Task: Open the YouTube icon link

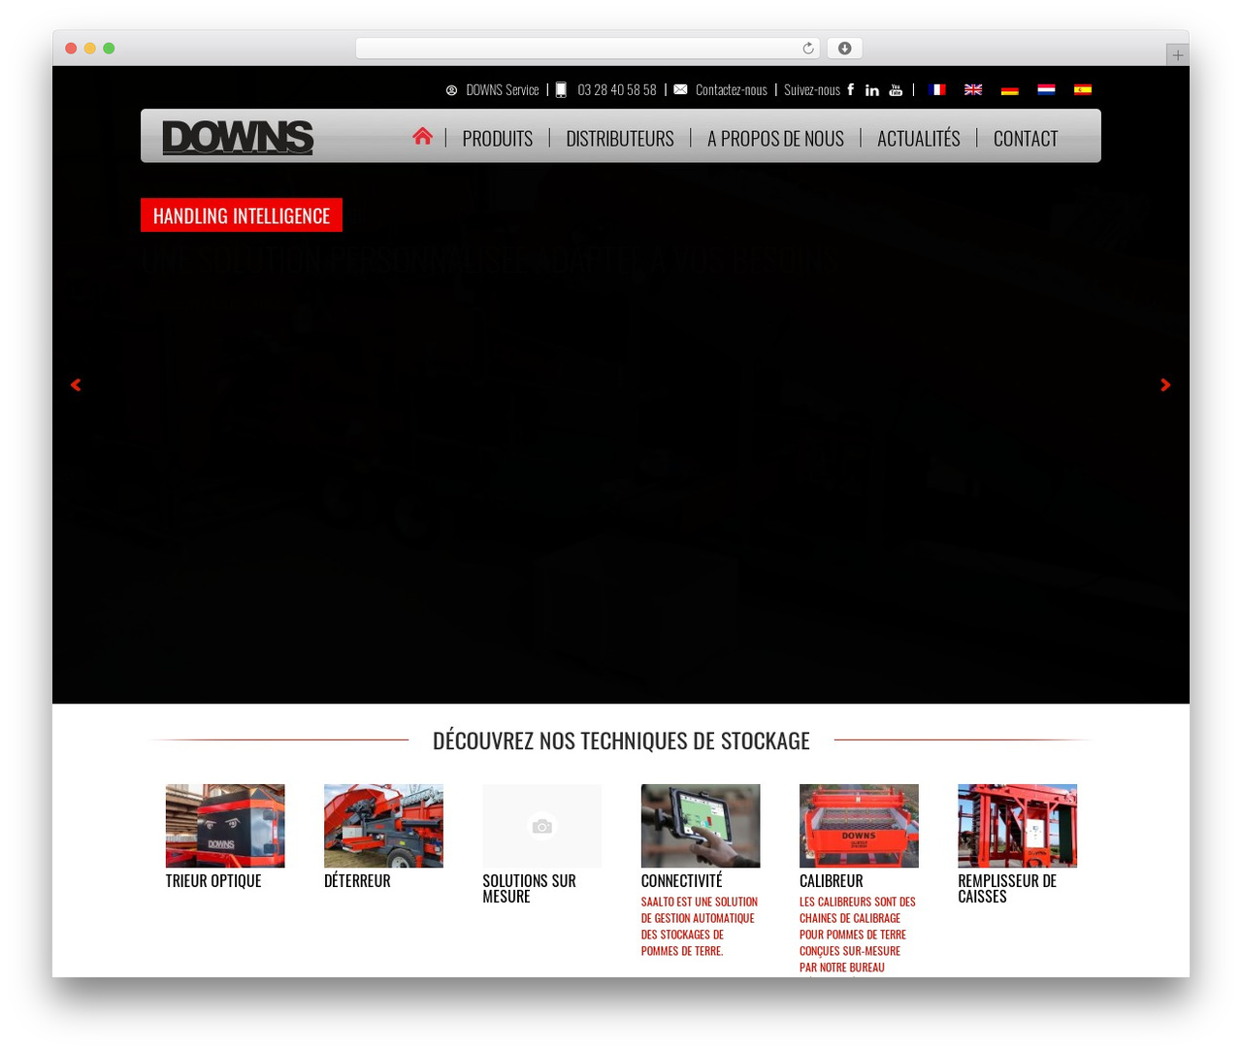Action: (896, 90)
